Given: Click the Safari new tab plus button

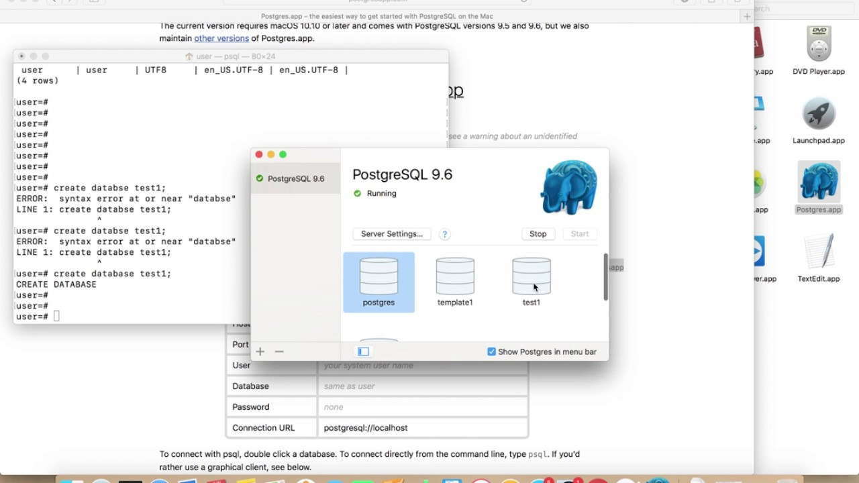Looking at the screenshot, I should [747, 16].
